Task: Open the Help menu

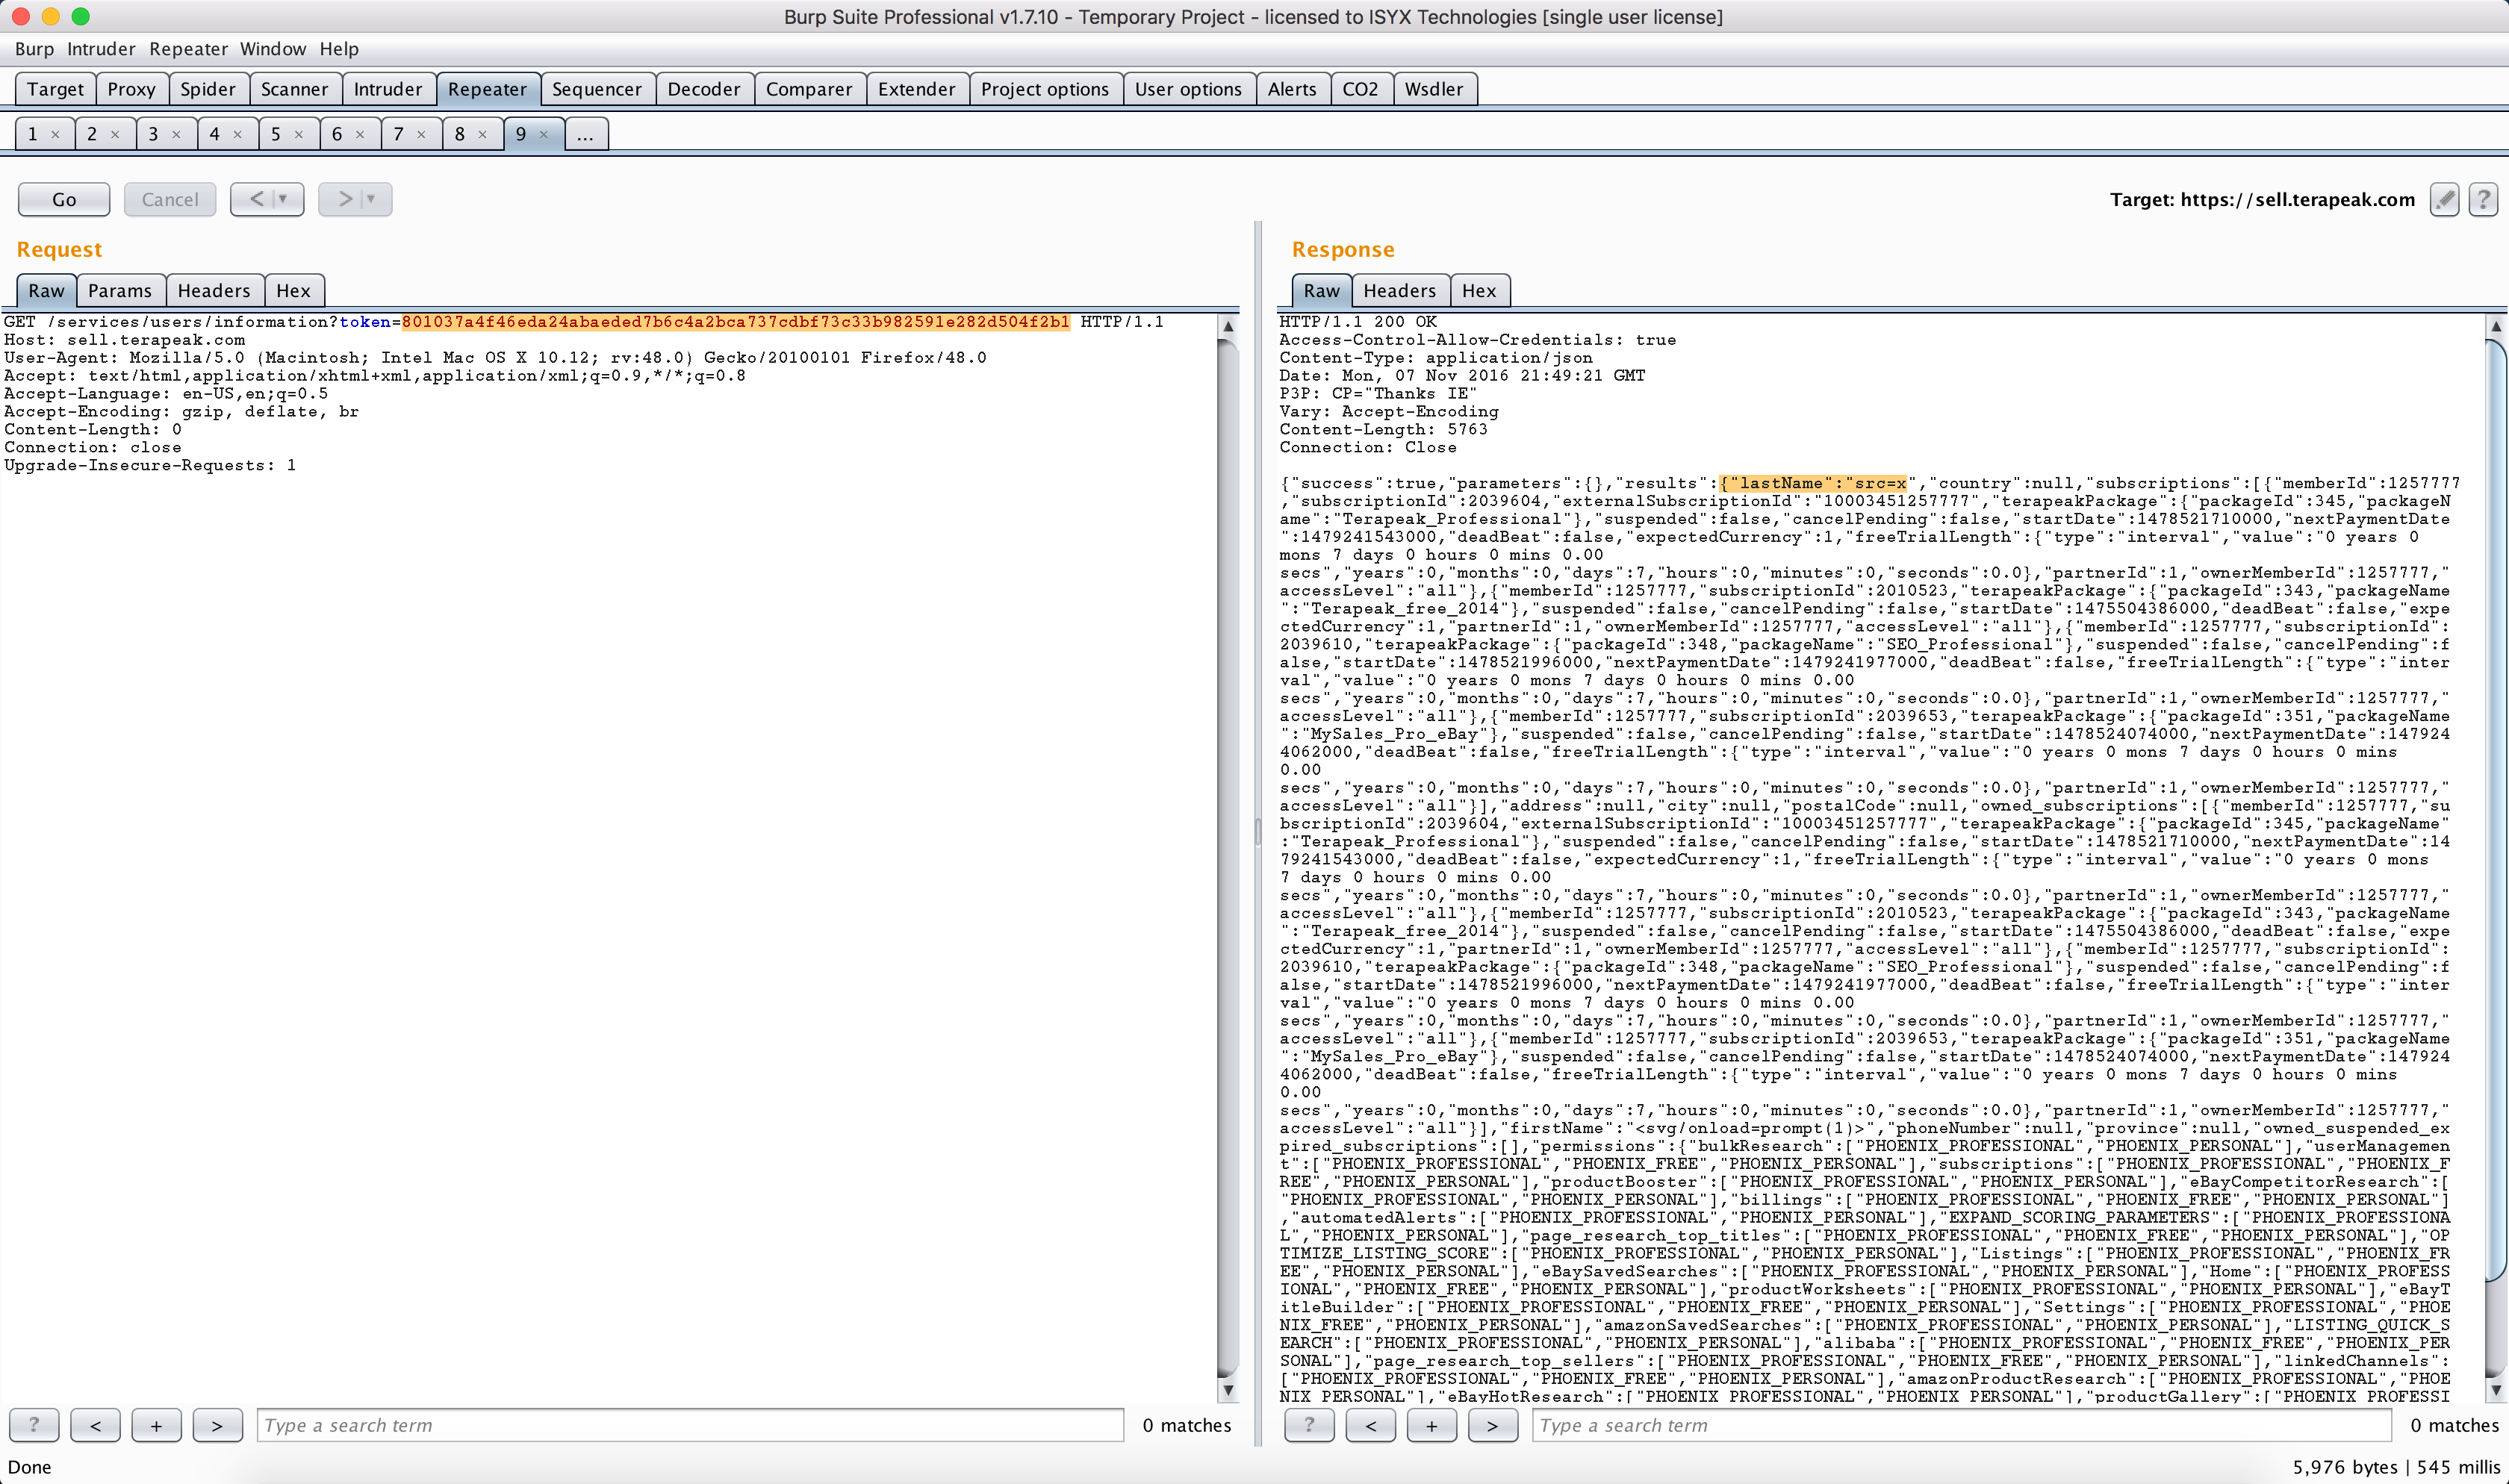Action: click(x=339, y=49)
